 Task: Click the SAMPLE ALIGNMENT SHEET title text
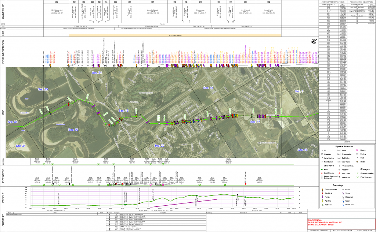coord(321,225)
